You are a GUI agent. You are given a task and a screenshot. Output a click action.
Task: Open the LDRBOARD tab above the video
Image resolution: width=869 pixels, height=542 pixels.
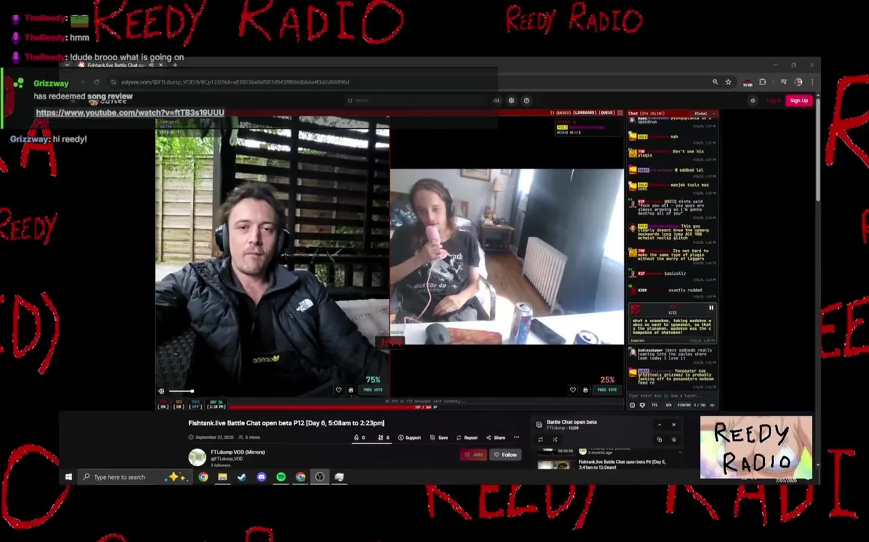tap(584, 112)
